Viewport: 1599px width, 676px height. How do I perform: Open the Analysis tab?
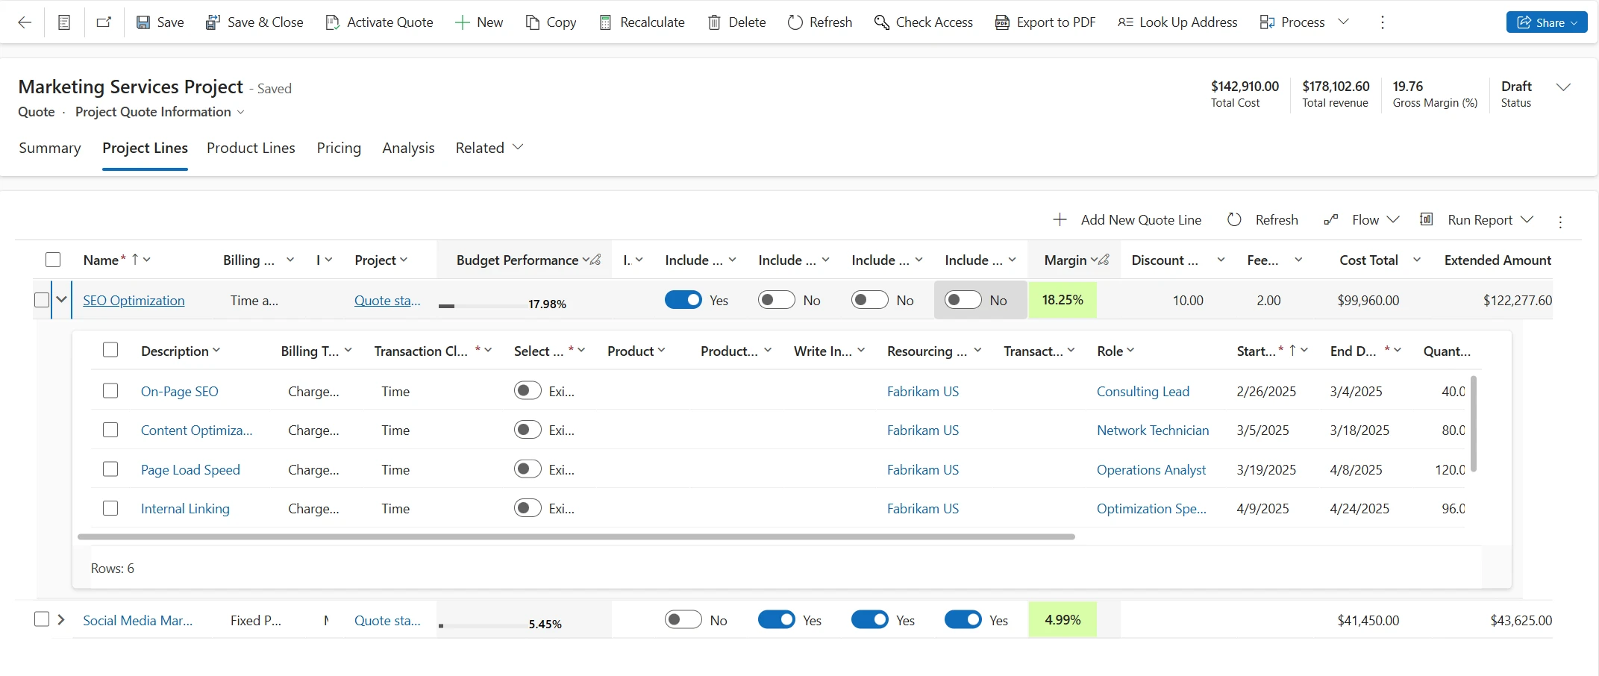[408, 148]
